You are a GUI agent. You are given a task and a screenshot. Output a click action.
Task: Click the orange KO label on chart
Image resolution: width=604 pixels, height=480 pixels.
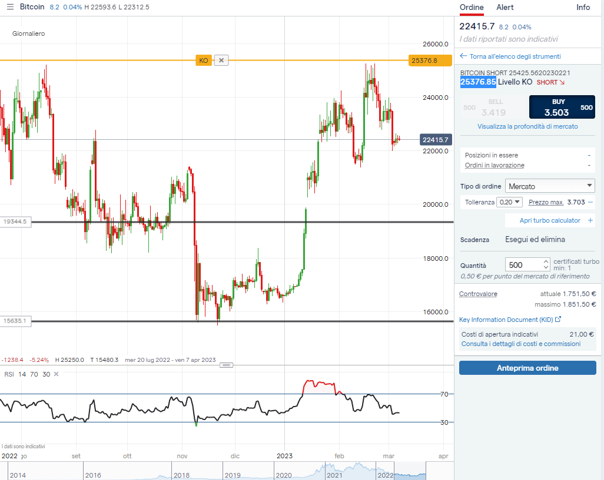click(204, 61)
